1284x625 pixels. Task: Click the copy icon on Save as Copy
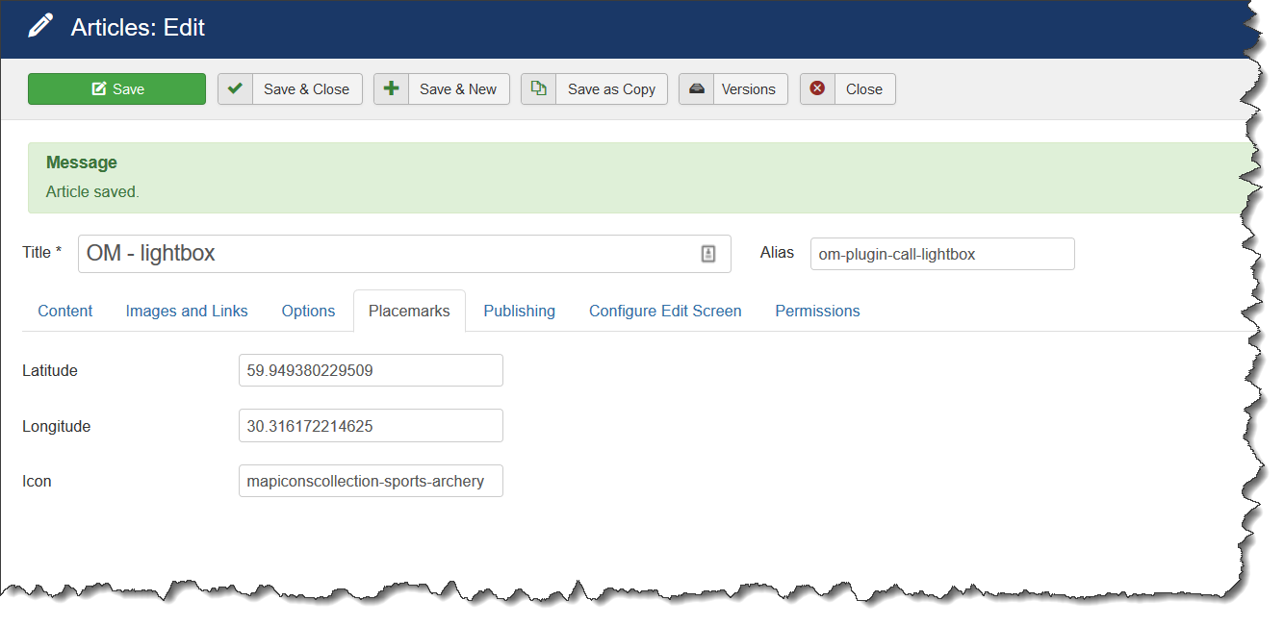(x=539, y=88)
